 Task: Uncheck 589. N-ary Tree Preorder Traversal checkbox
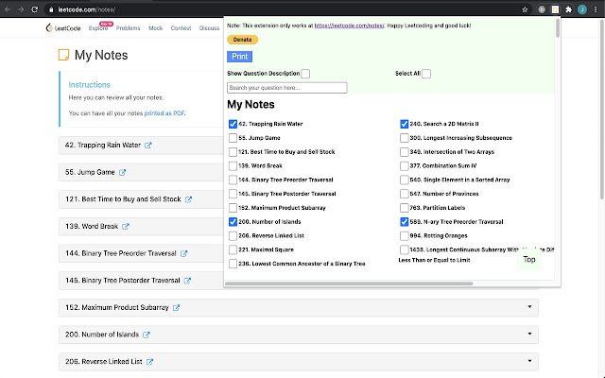404,222
